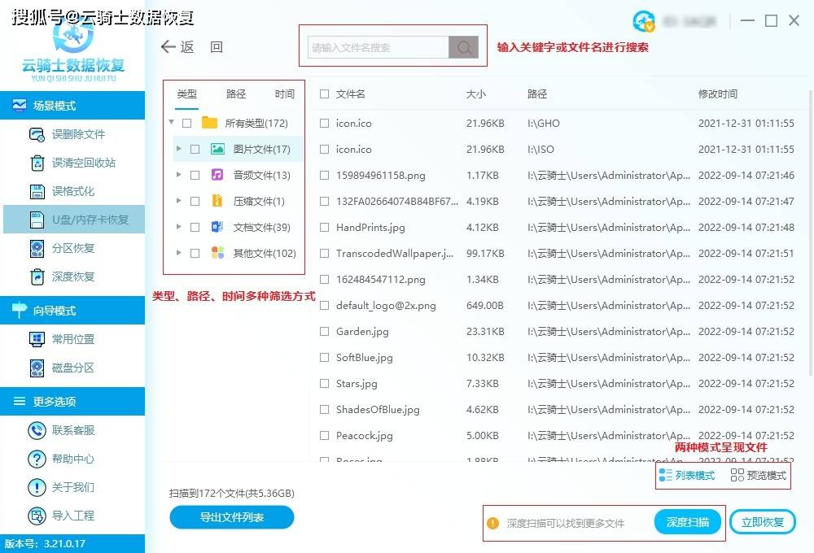Click the 磁盘分区 disk partition icon

pyautogui.click(x=37, y=368)
